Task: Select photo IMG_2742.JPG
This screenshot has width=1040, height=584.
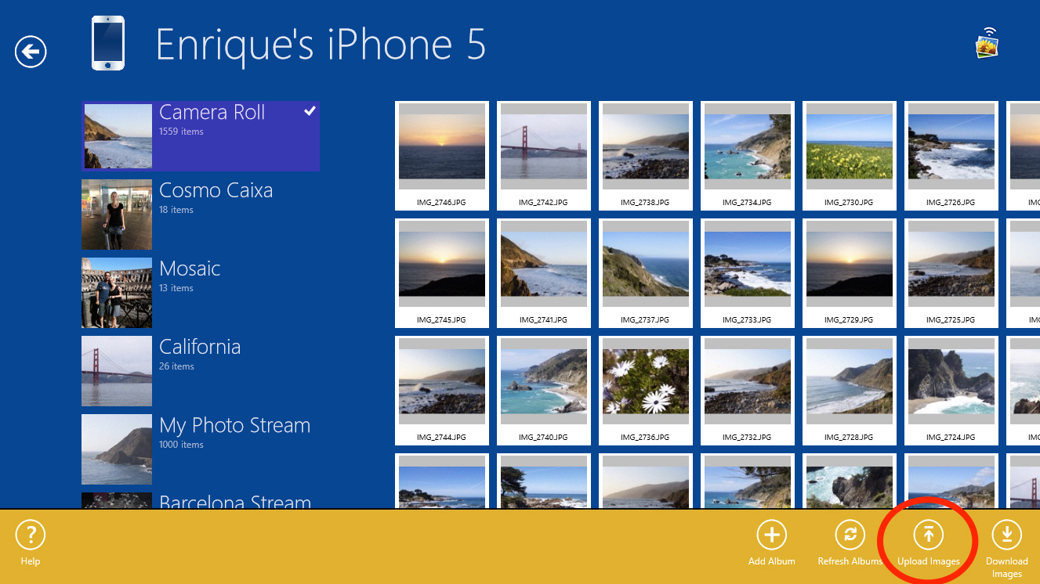Action: pyautogui.click(x=544, y=156)
